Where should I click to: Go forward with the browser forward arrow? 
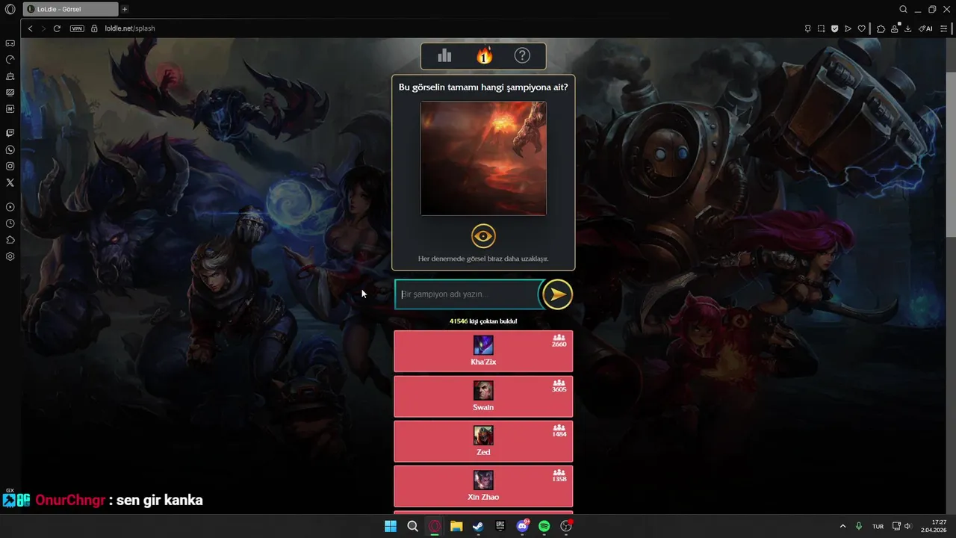coord(43,28)
